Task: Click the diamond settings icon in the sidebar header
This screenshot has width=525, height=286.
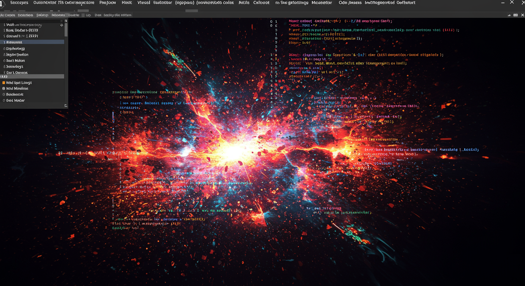Action: pyautogui.click(x=62, y=25)
